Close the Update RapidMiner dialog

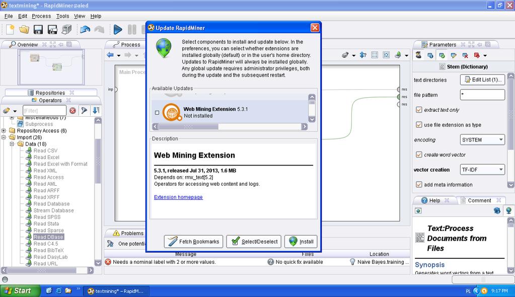click(315, 28)
